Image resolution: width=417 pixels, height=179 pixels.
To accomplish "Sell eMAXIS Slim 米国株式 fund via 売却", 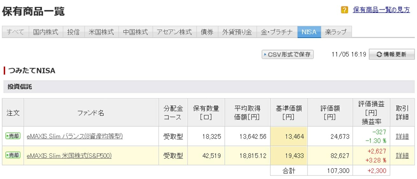I will click(13, 155).
